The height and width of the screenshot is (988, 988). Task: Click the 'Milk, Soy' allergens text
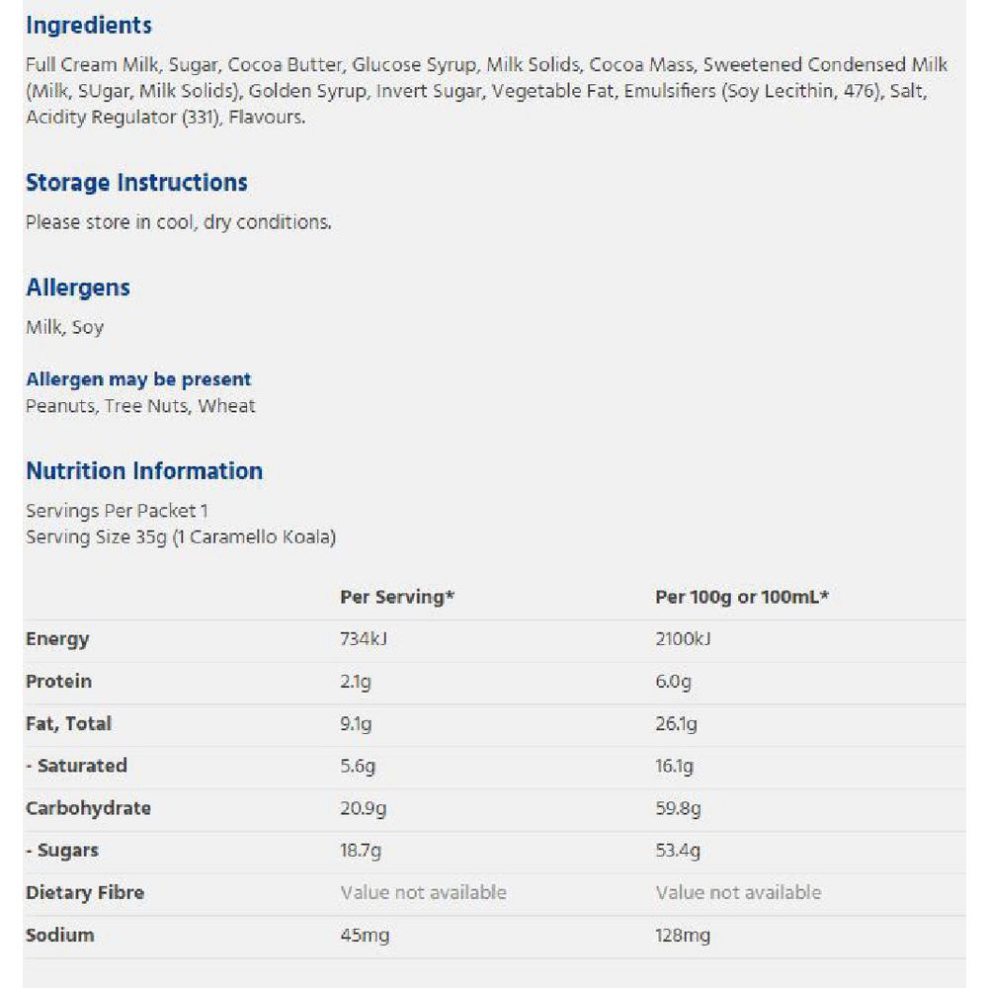click(64, 327)
